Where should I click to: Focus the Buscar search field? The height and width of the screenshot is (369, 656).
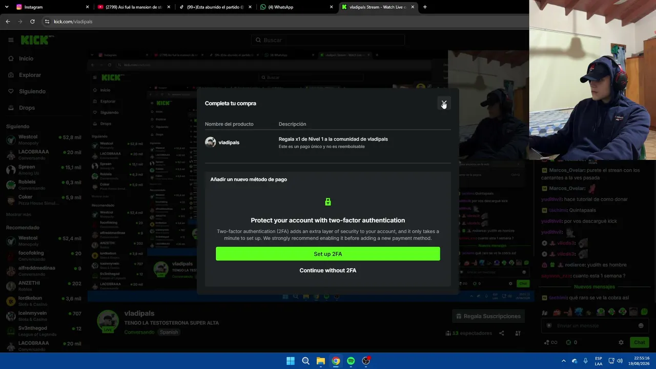(x=328, y=40)
